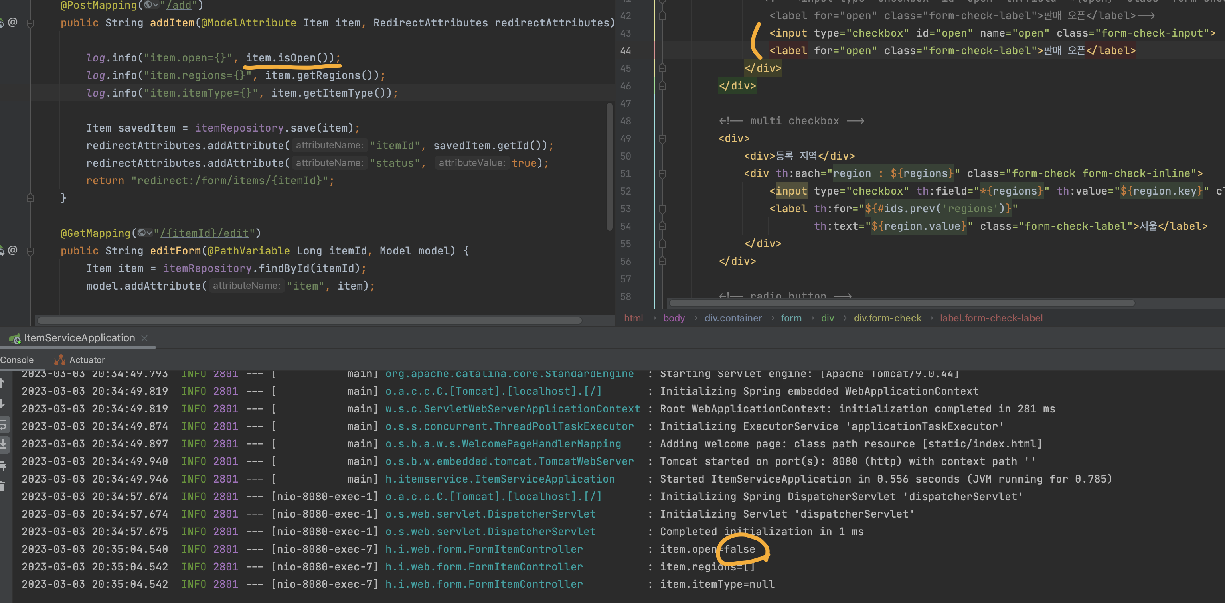
Task: Collapse the div fold marker at HTML line 49
Action: [x=662, y=139]
